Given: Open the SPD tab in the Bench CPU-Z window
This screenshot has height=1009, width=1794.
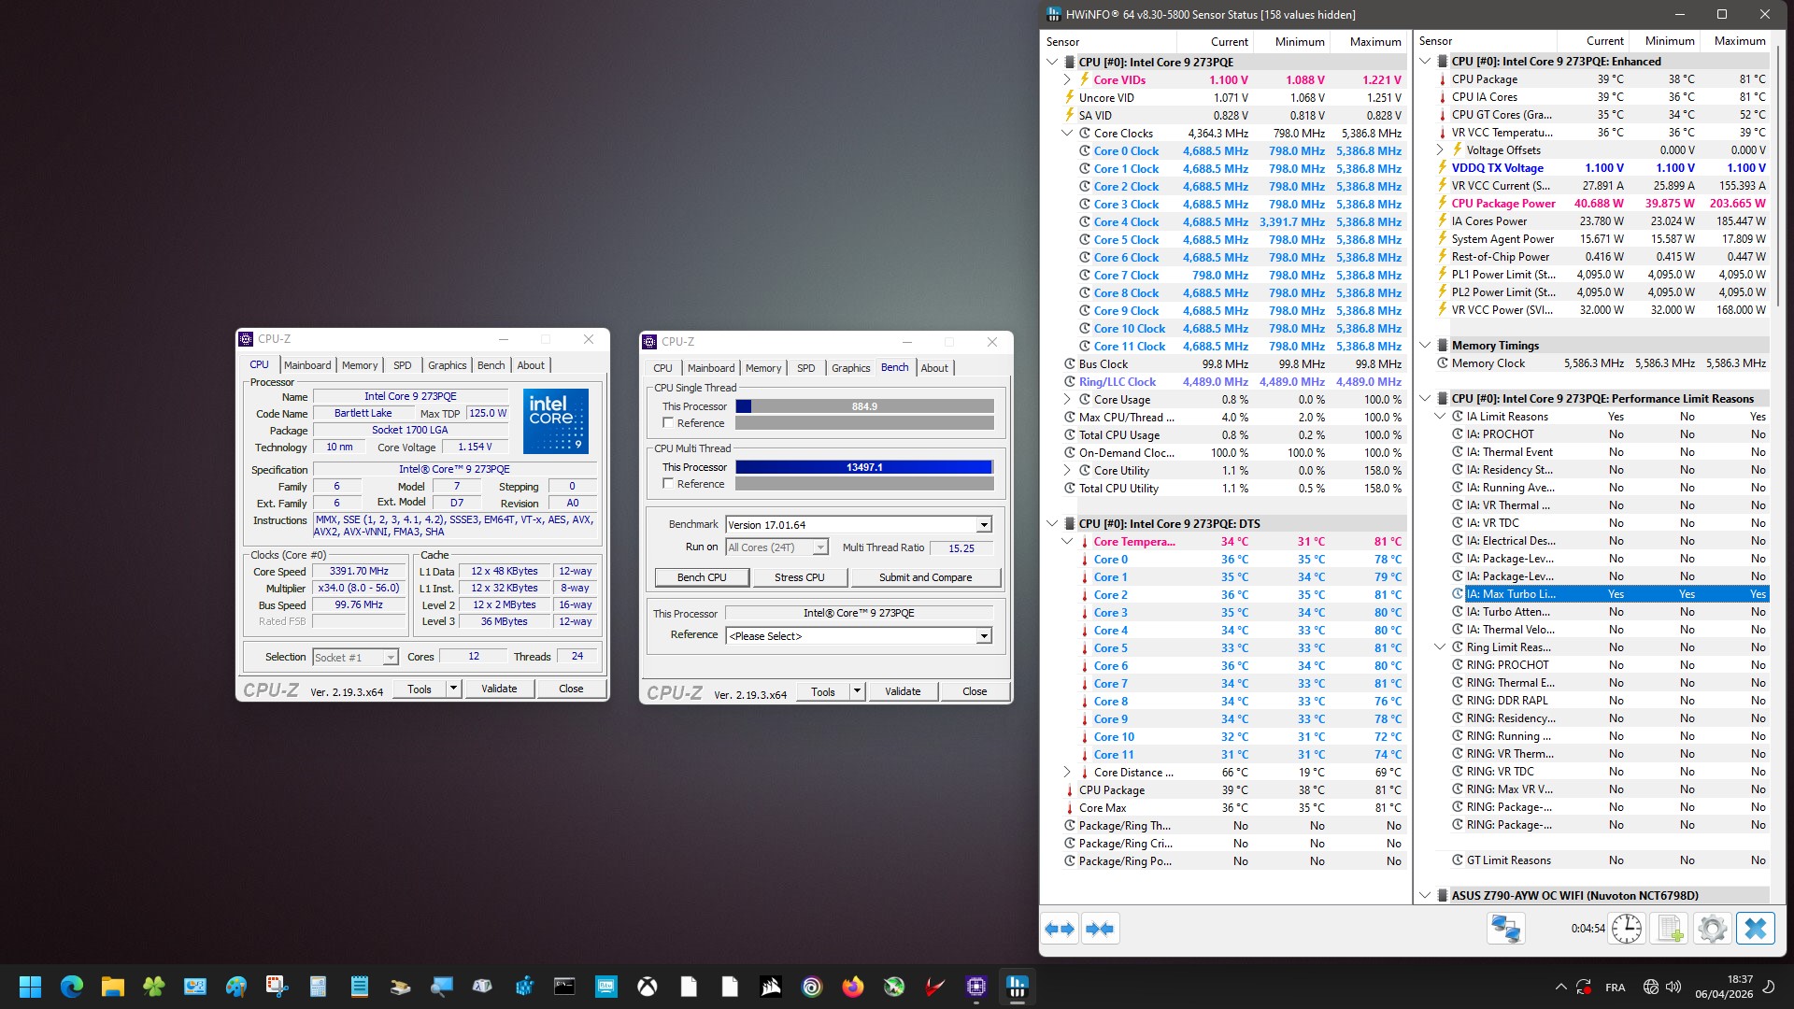Looking at the screenshot, I should point(805,368).
